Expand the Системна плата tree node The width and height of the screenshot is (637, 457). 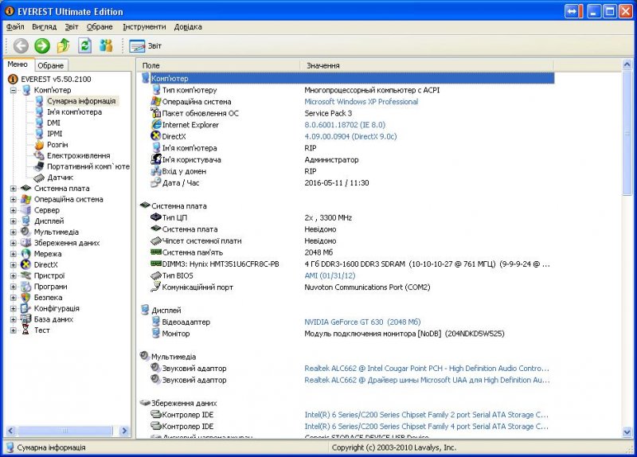tap(14, 189)
